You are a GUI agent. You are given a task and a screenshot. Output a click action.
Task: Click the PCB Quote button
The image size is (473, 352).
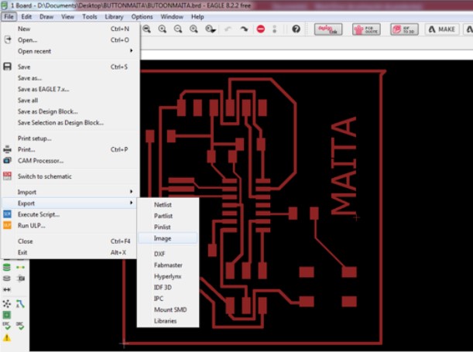tap(366, 29)
